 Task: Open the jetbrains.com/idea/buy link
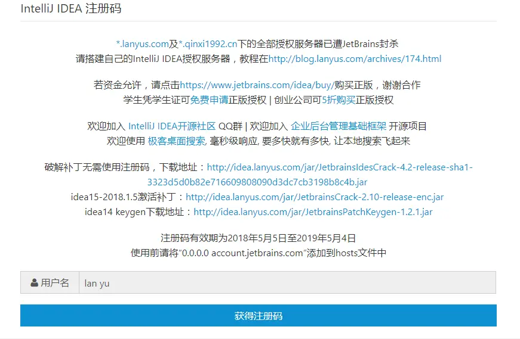(x=257, y=85)
